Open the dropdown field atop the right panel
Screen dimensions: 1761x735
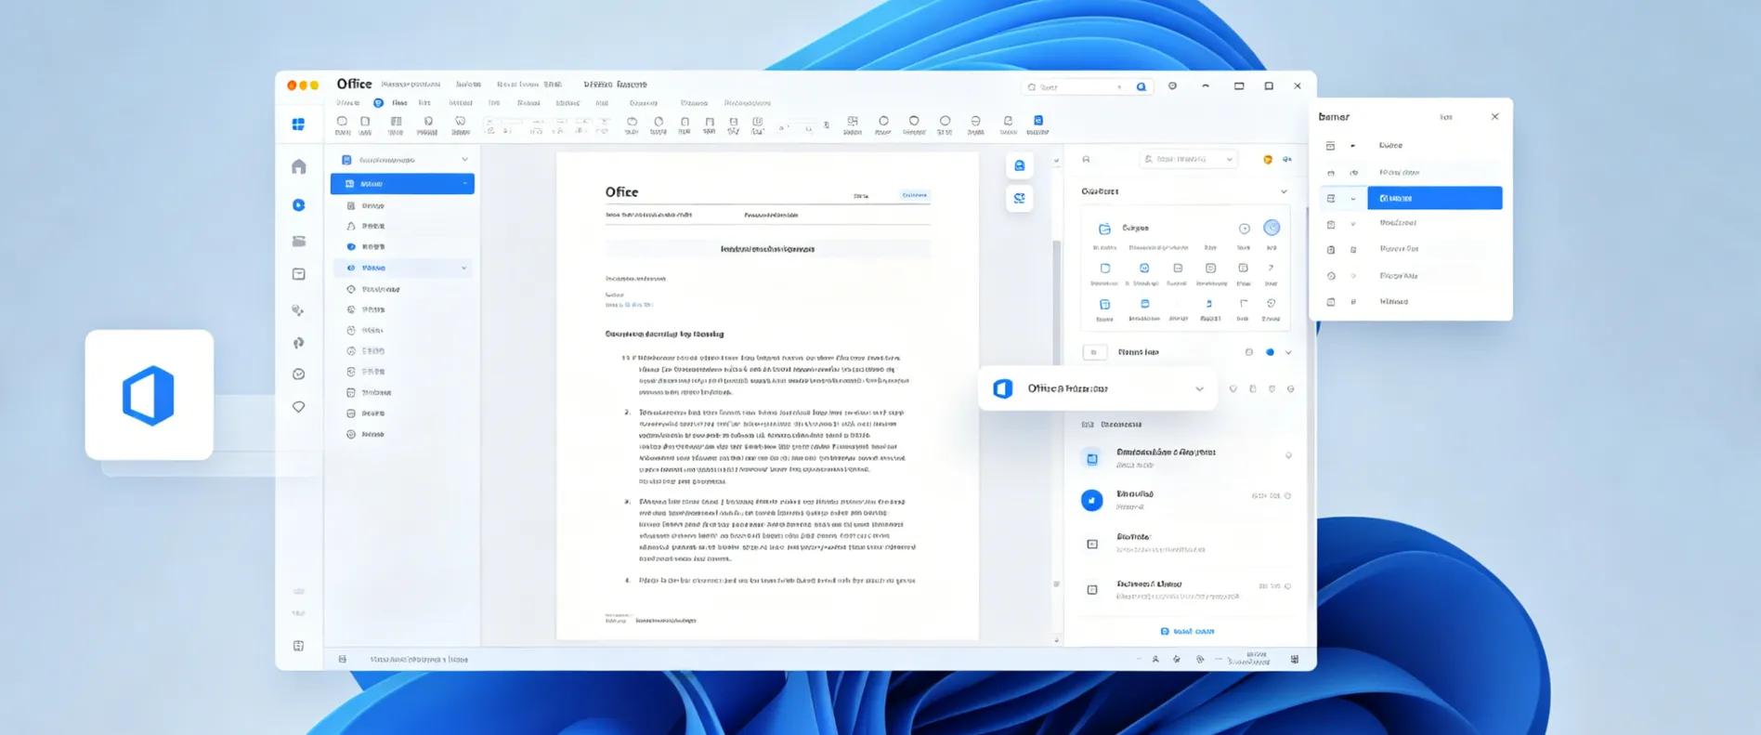pos(1188,160)
